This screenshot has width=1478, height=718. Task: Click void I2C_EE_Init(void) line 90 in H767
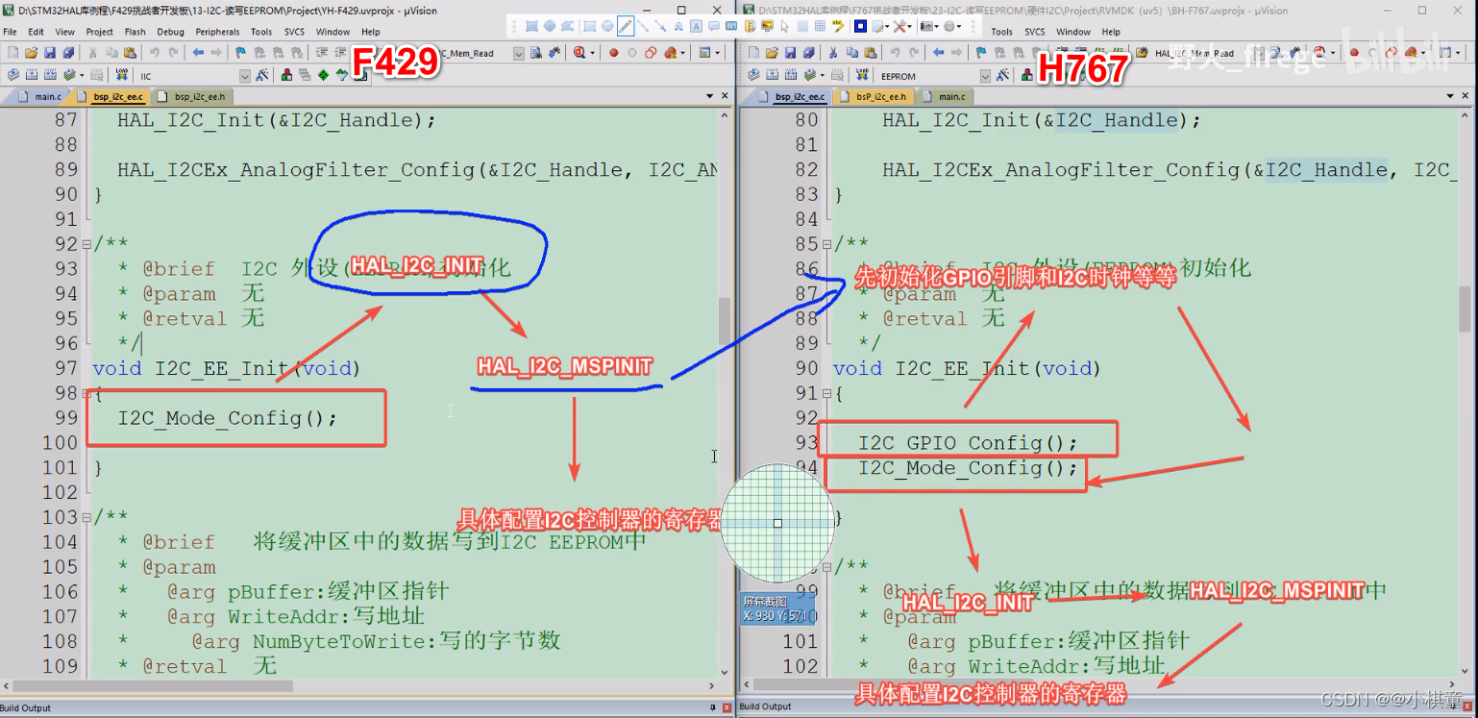(967, 368)
